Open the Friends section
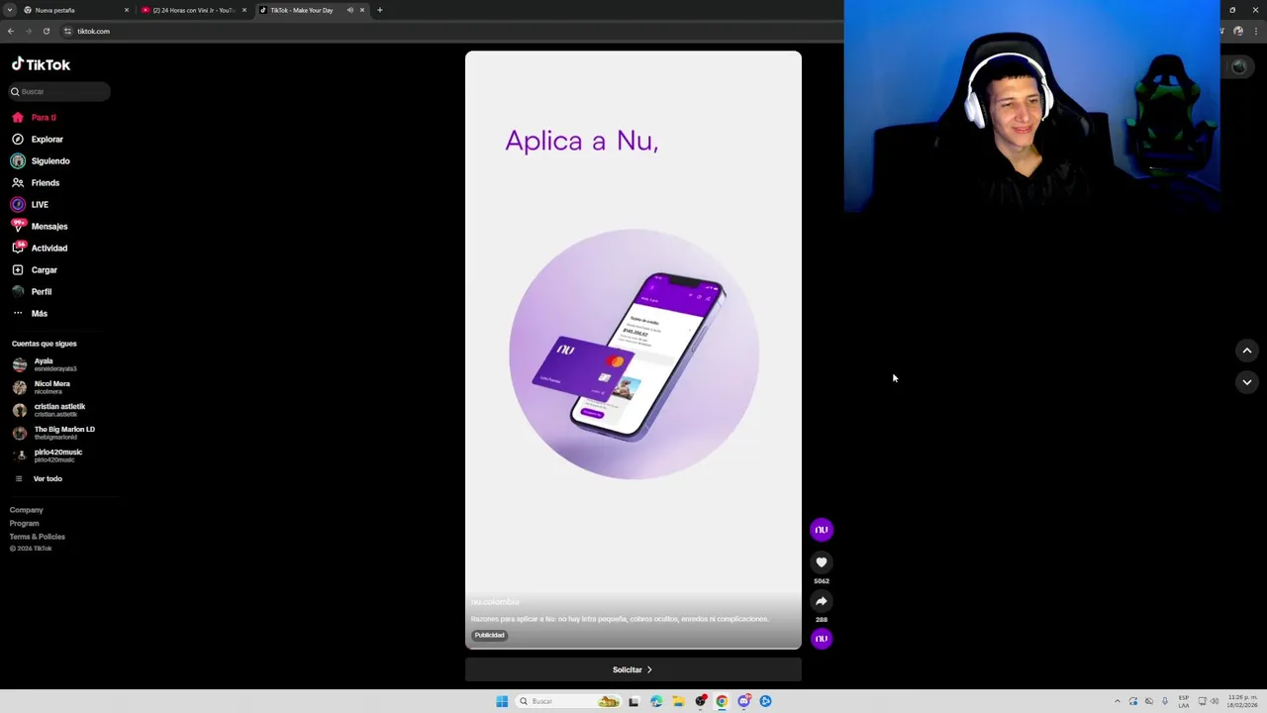Viewport: 1267px width, 713px height. click(x=36, y=182)
